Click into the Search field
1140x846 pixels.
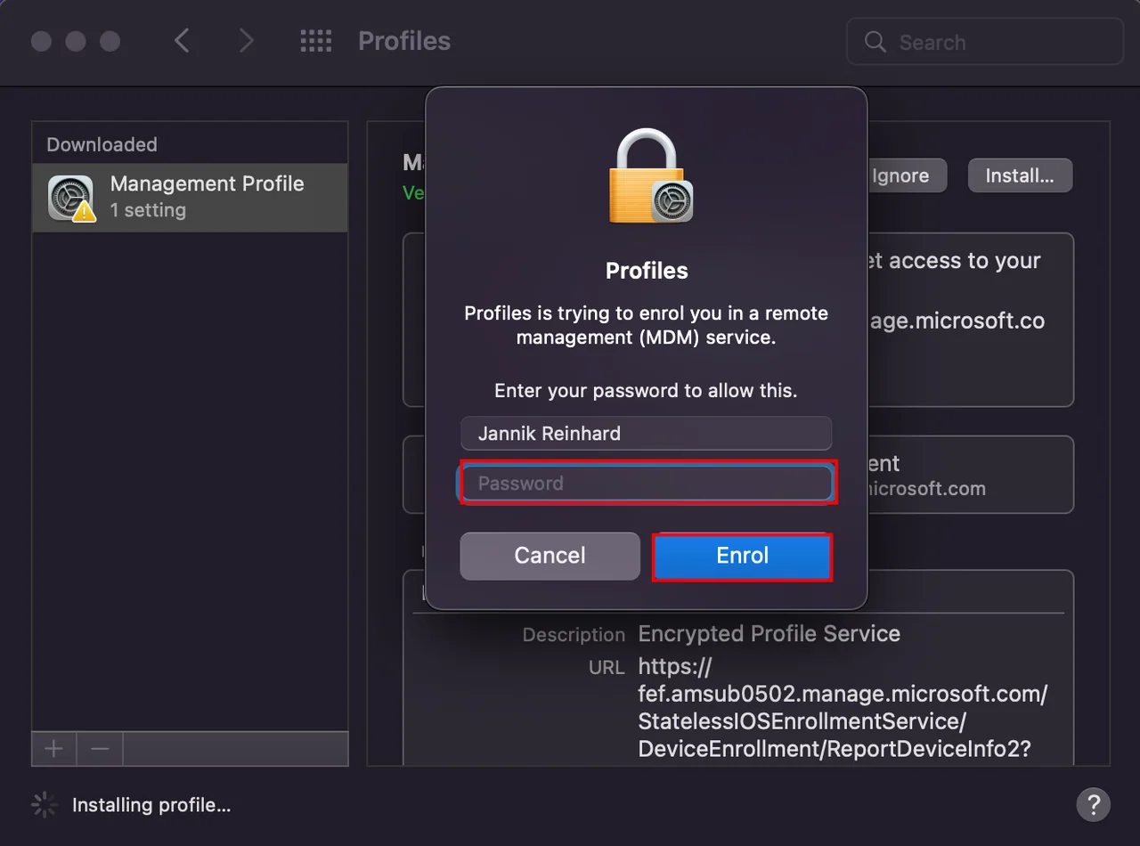coord(984,42)
